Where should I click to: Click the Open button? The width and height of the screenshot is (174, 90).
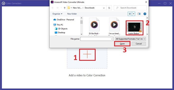(122, 44)
